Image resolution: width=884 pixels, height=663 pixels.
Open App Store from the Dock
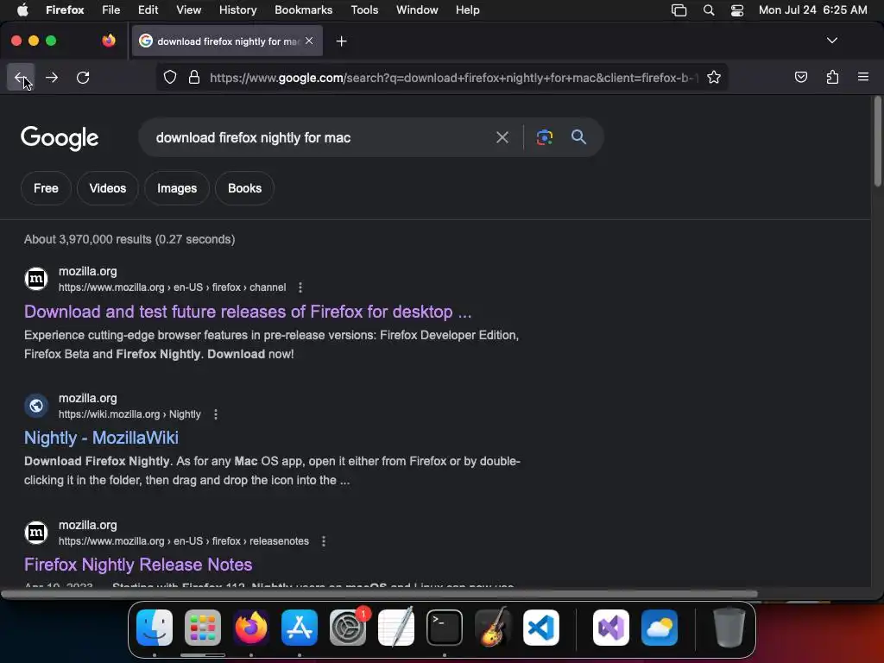point(300,628)
